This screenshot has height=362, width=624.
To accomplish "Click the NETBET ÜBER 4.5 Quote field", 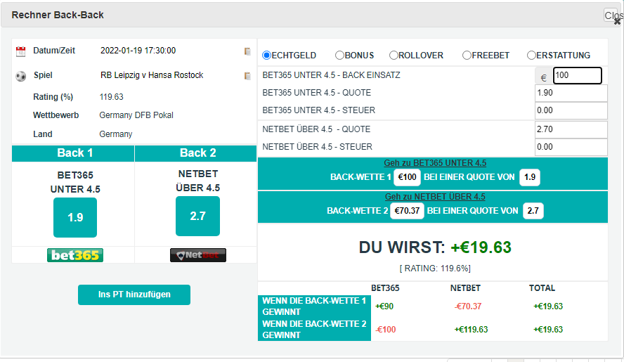I will (x=571, y=129).
